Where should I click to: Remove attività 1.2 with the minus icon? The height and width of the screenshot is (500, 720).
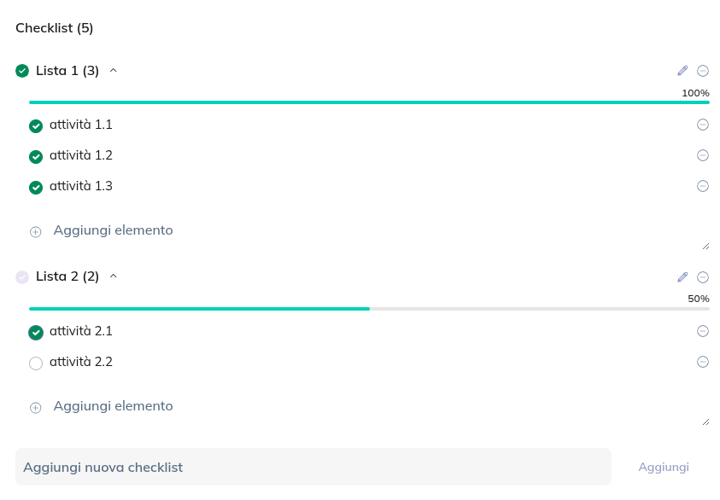(x=703, y=155)
